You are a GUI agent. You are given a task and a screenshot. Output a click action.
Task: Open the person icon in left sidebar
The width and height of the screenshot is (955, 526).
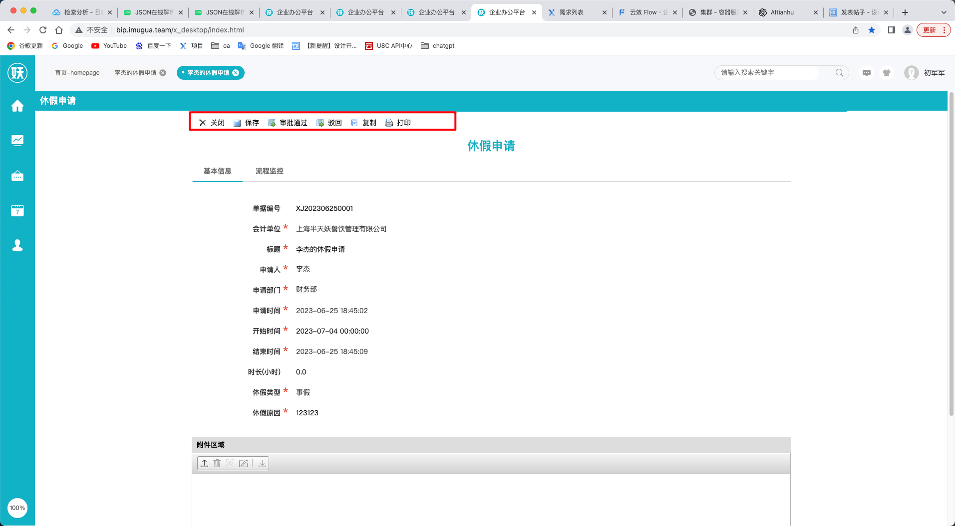pyautogui.click(x=17, y=245)
